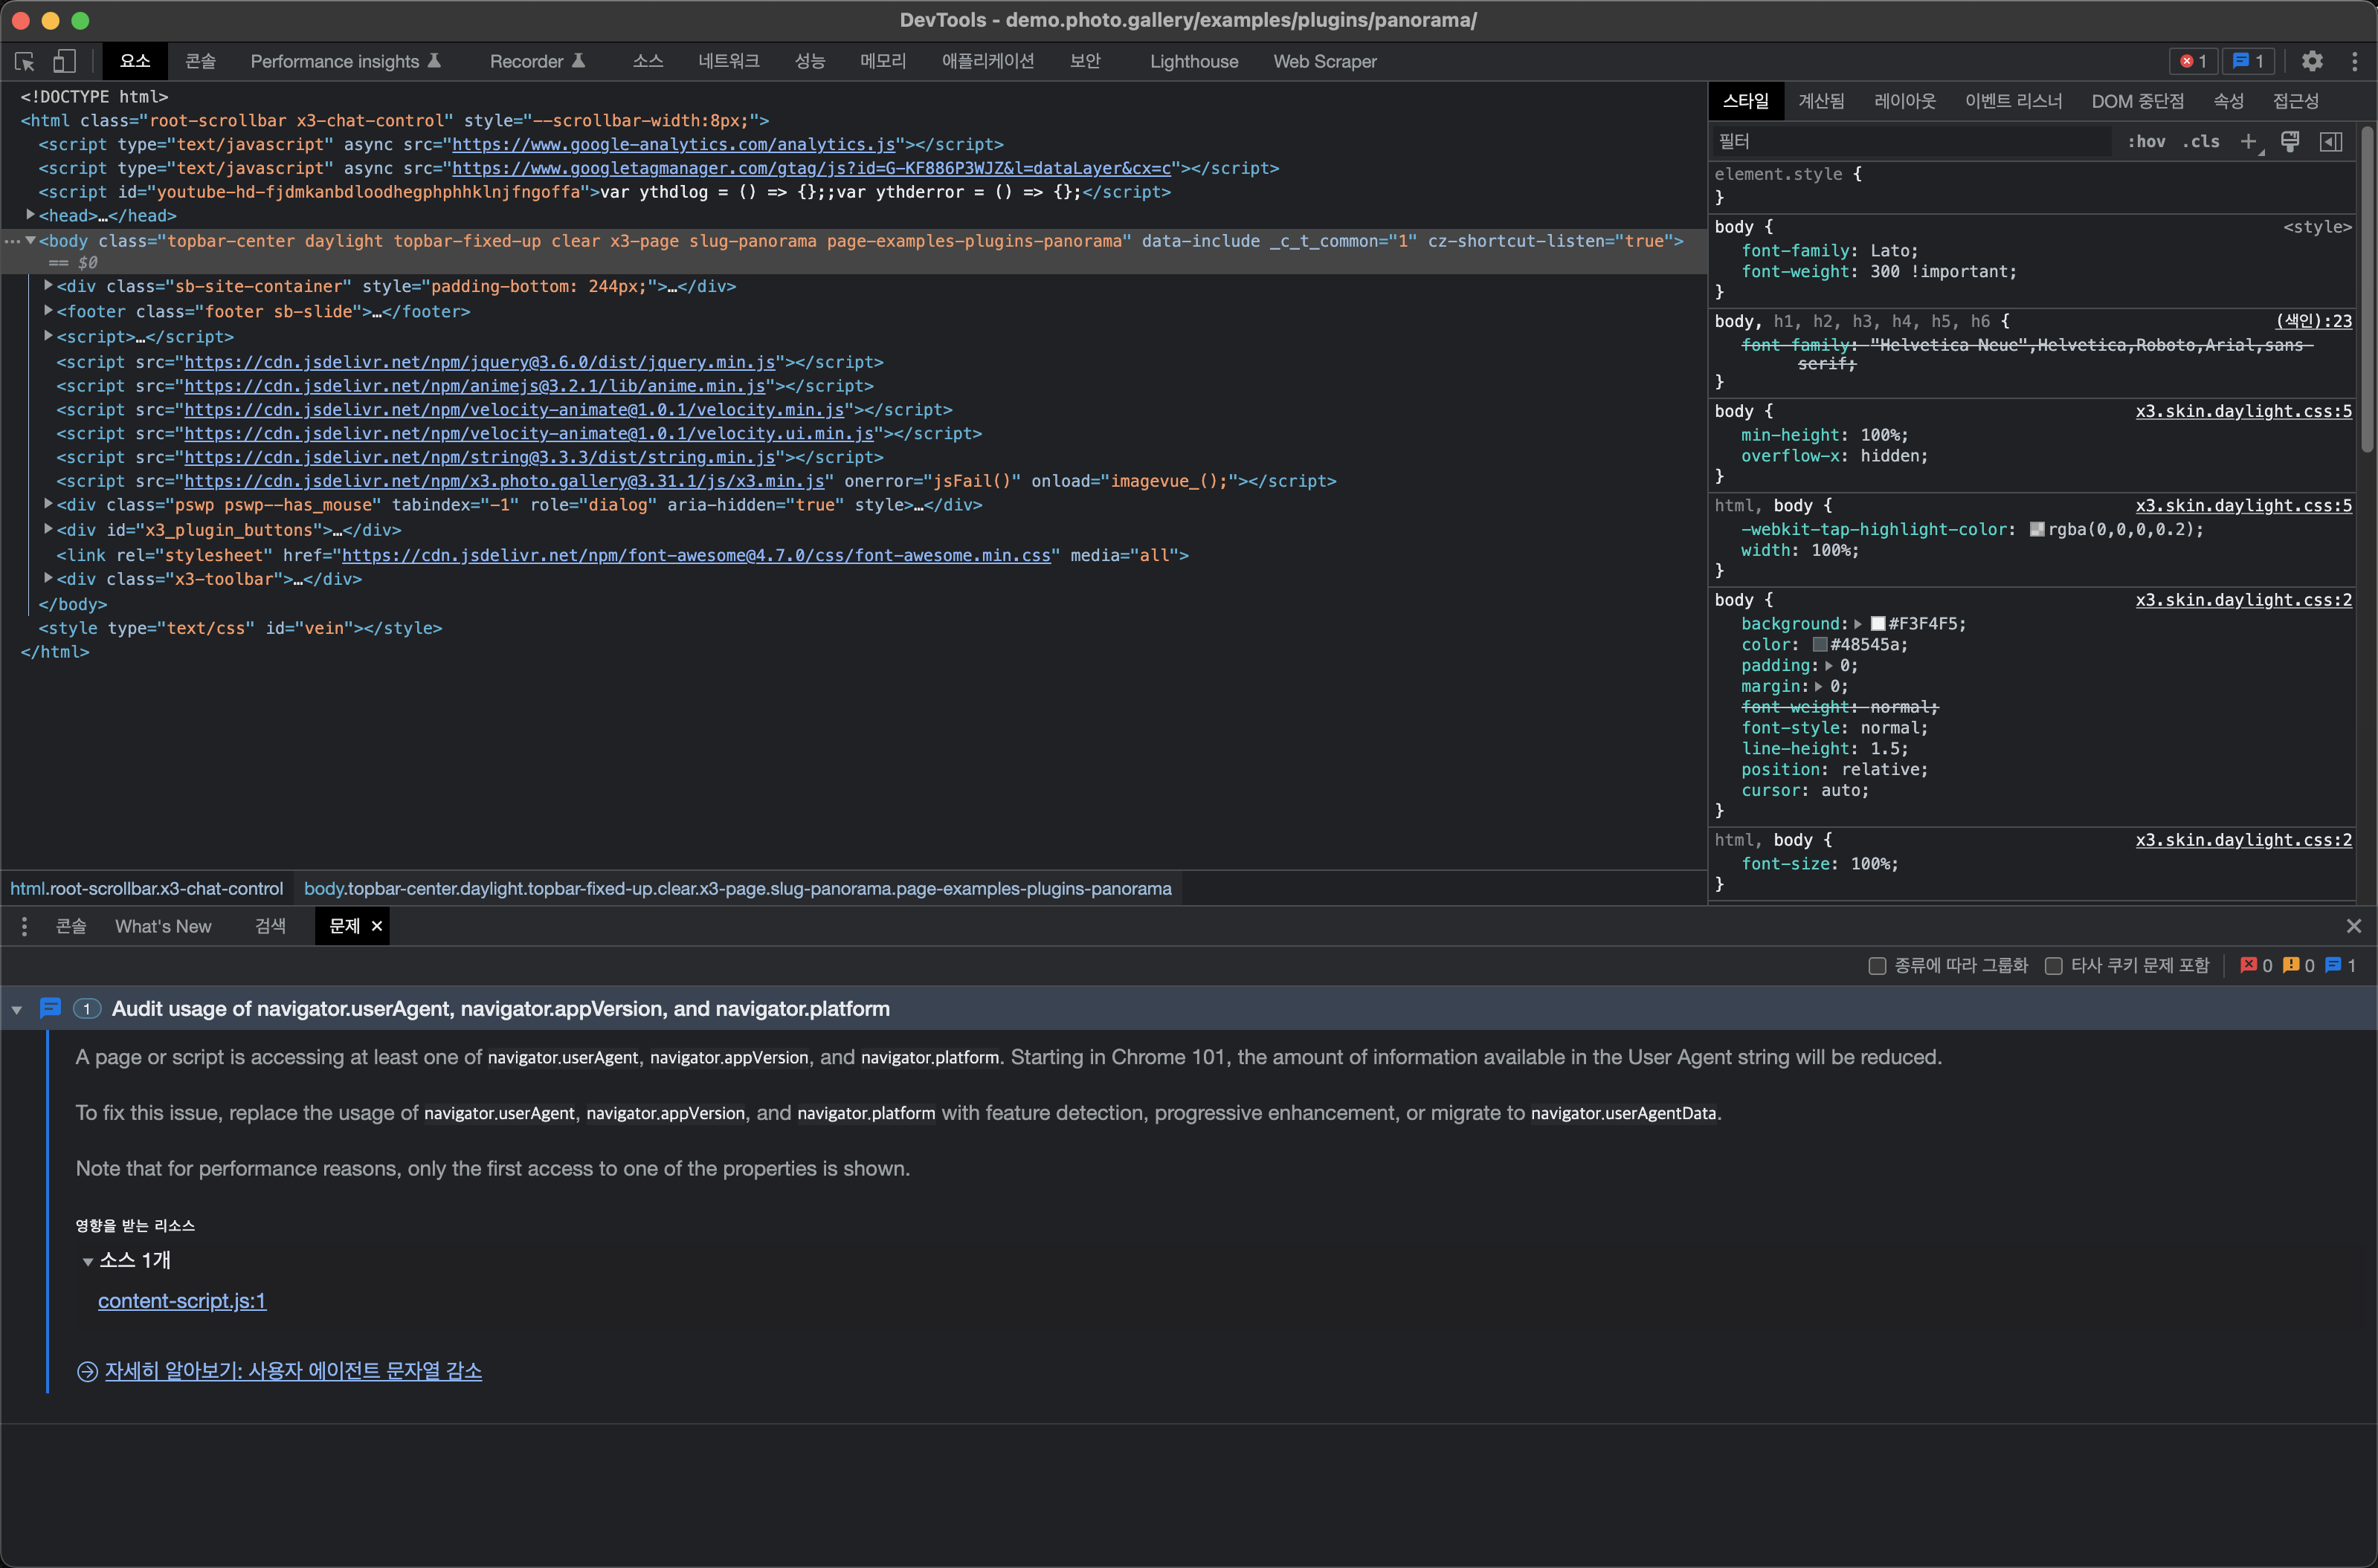The height and width of the screenshot is (1568, 2378).
Task: Toggle rendering emulations paintbrush icon
Action: tap(2290, 142)
